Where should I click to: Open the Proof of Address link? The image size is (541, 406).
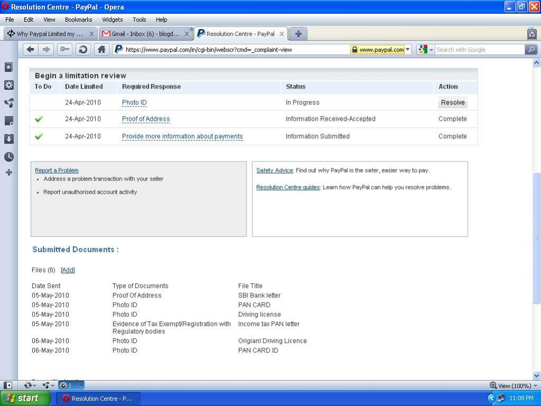tap(145, 119)
